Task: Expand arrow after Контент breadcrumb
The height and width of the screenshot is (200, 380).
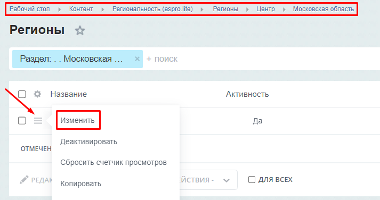Action: click(103, 10)
